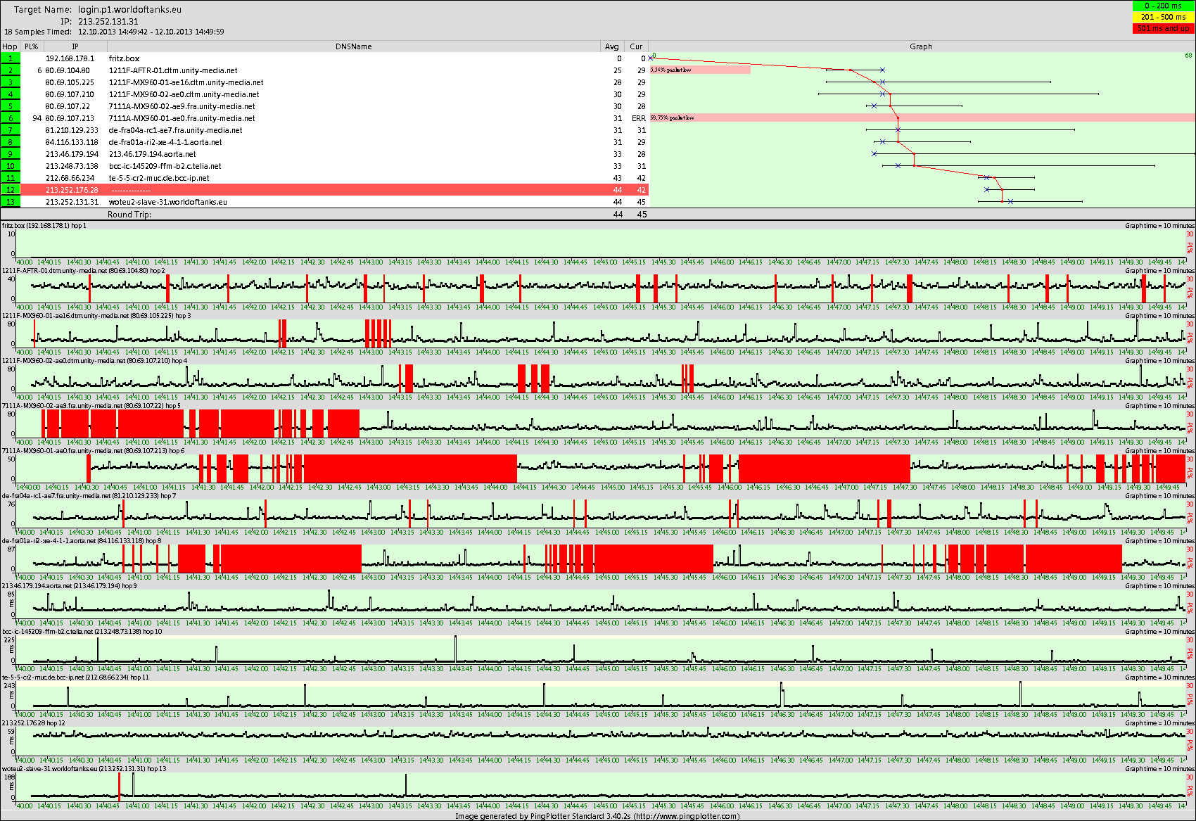Select the woteu2-slave-31.worldoftanks.eu row
This screenshot has width=1196, height=821.
tap(167, 202)
